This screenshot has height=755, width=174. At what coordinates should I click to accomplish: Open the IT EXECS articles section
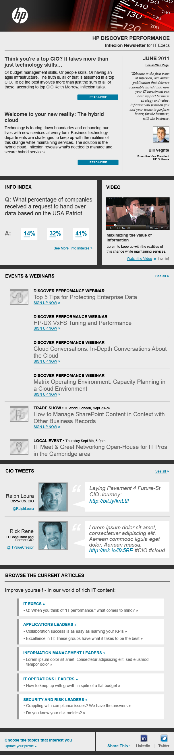[34, 604]
